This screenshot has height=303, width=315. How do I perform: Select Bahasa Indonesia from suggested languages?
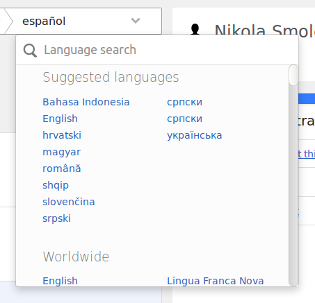point(86,102)
